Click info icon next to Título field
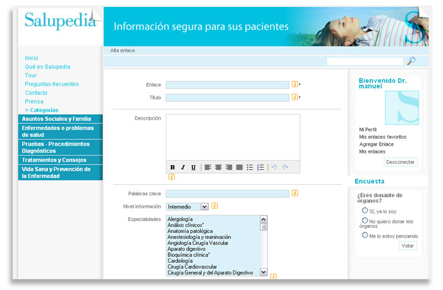443x290 pixels. coord(295,97)
